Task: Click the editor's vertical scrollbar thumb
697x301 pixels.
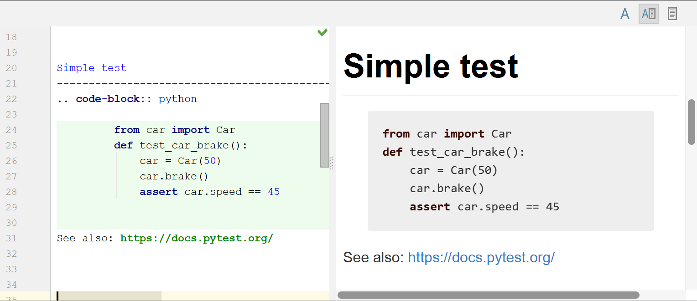Action: (325, 135)
